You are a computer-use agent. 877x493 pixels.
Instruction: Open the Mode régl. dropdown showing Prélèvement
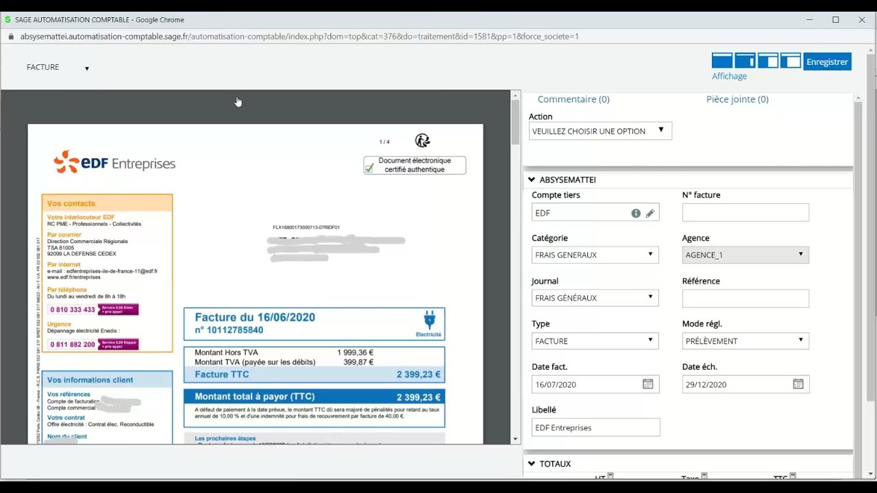point(745,341)
